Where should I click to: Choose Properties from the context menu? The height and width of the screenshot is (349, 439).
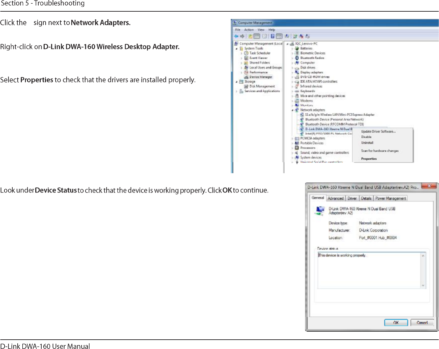click(x=369, y=159)
